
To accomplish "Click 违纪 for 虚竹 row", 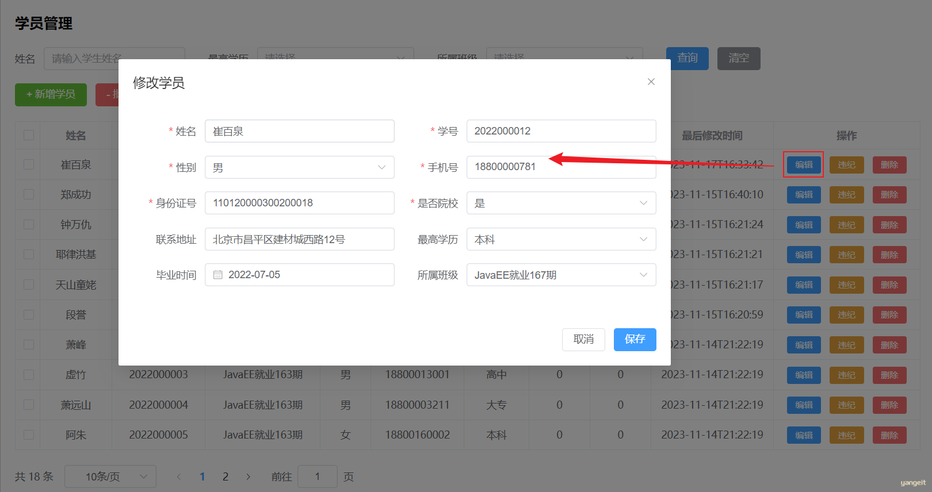I will 846,375.
